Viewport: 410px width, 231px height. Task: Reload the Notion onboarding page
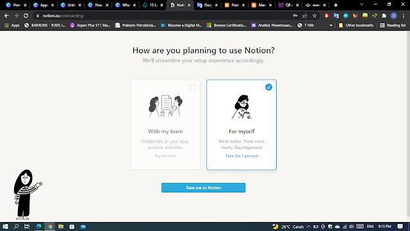(26, 15)
